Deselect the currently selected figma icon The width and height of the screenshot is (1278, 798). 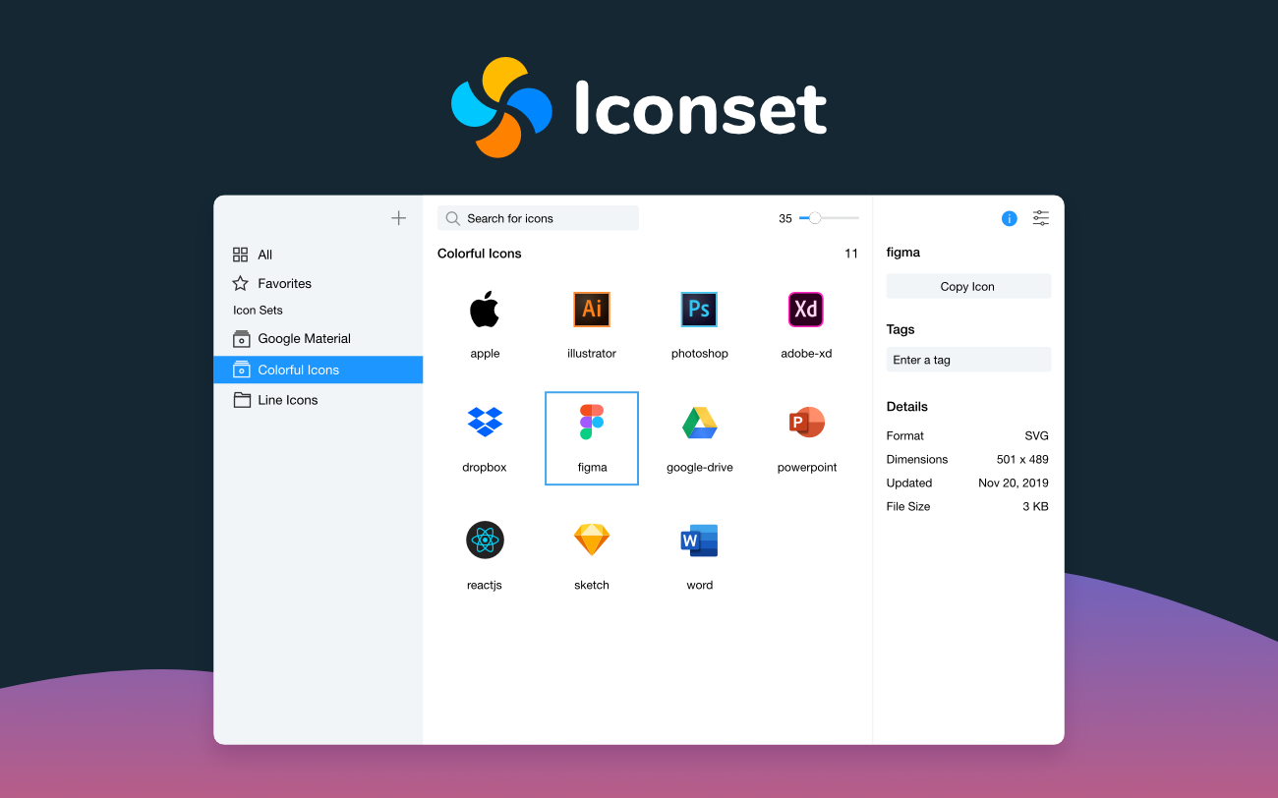click(592, 423)
